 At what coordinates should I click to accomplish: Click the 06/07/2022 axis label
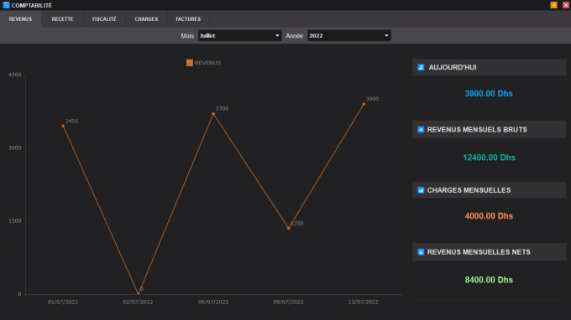[x=213, y=302]
